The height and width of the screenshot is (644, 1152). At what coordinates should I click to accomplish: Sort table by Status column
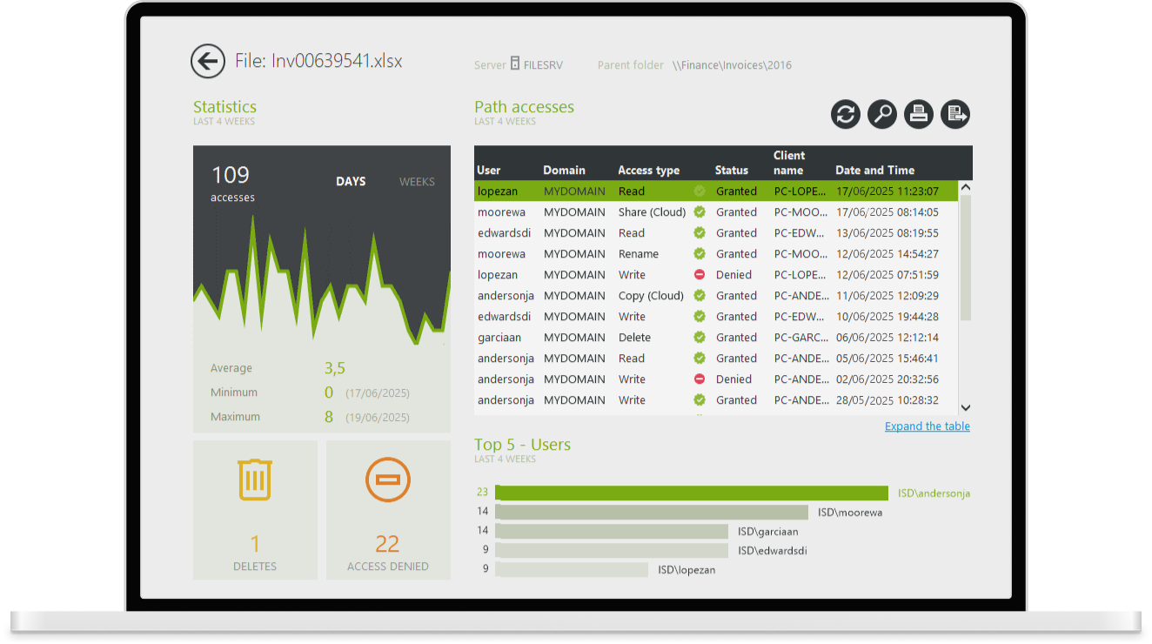(x=732, y=171)
